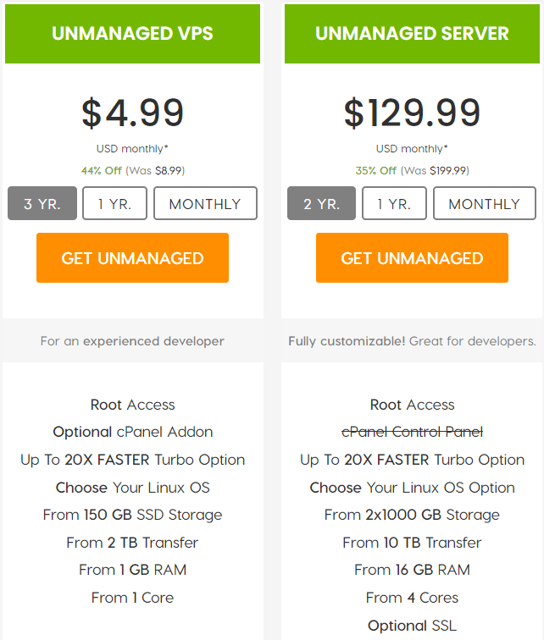
Task: Click Optional cPanel Addon feature text
Action: (x=133, y=432)
